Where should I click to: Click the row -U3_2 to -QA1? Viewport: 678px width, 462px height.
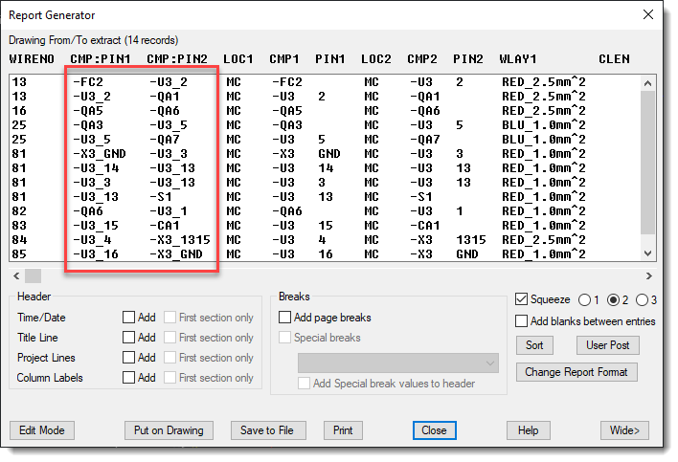pyautogui.click(x=325, y=97)
